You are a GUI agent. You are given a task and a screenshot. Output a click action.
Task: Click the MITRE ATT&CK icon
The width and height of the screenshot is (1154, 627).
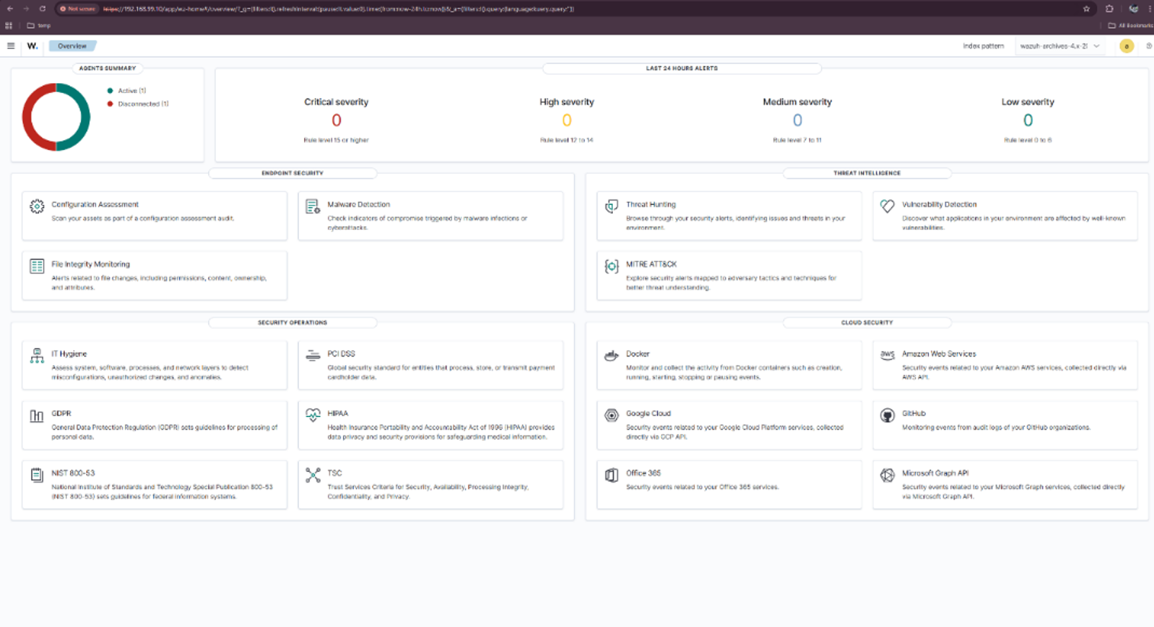click(x=612, y=266)
